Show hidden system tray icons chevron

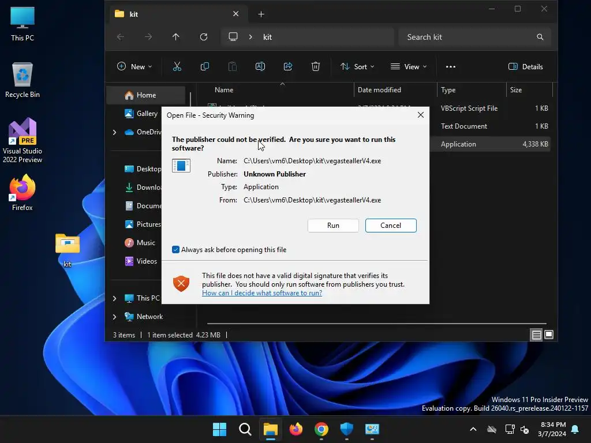point(473,429)
